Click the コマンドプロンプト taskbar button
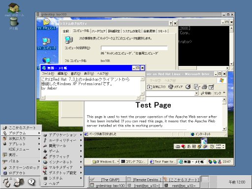Screen dimensions: 252x189 pyautogui.click(x=133, y=161)
